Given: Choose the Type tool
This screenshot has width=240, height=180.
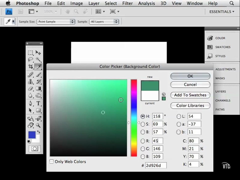Looking at the screenshot, I should coord(38,103).
